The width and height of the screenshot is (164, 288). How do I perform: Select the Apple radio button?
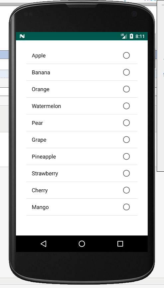126,55
